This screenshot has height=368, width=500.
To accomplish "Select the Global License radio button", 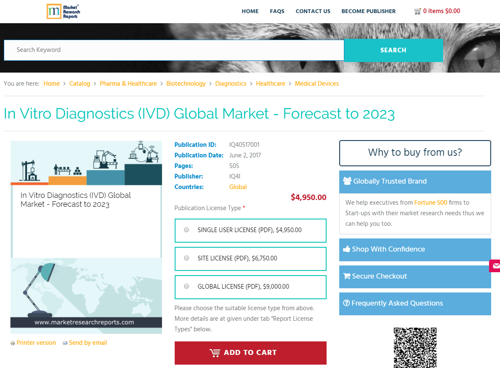I will 186,286.
